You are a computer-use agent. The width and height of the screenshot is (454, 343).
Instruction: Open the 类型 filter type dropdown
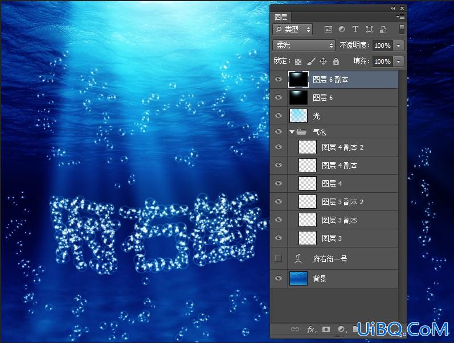(292, 29)
